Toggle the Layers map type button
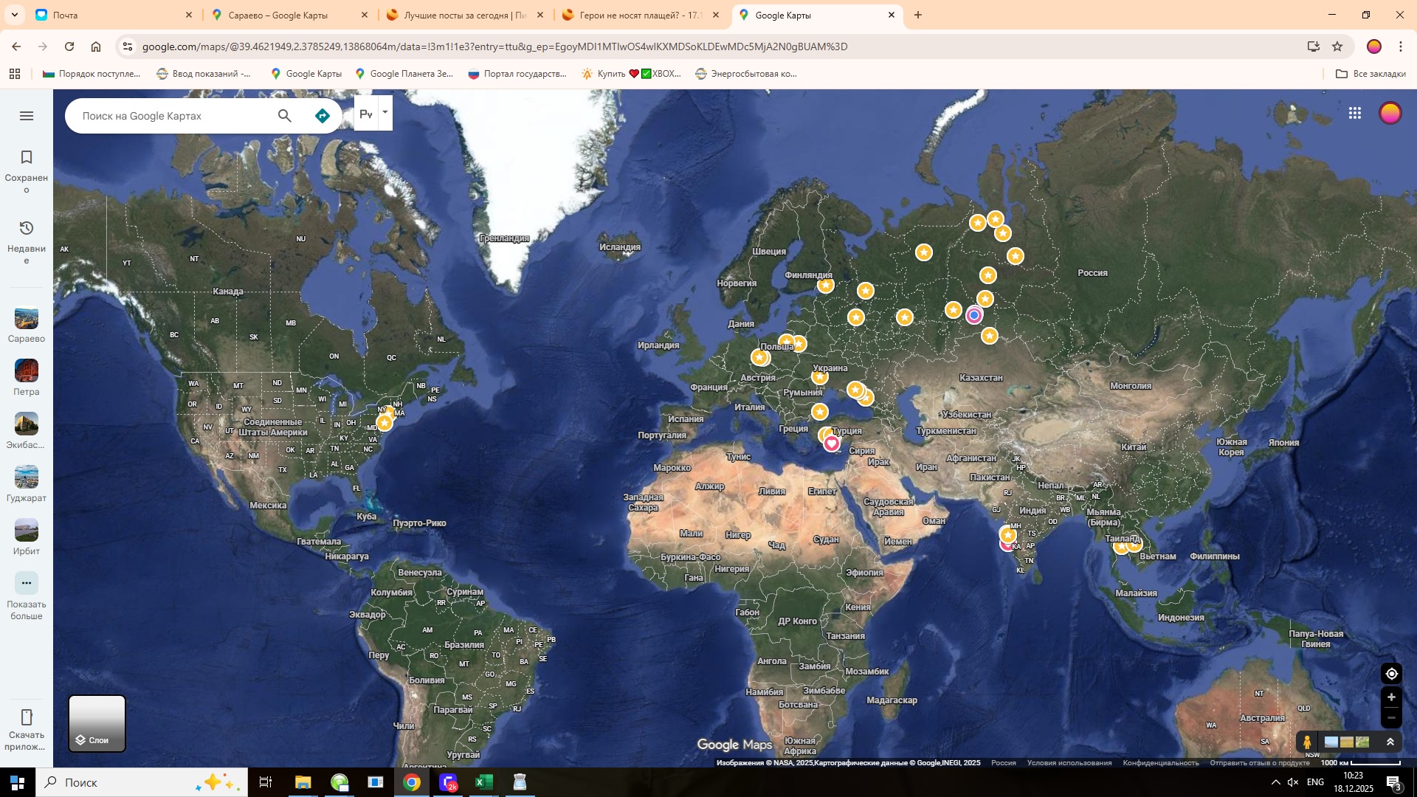The width and height of the screenshot is (1417, 797). pos(97,723)
